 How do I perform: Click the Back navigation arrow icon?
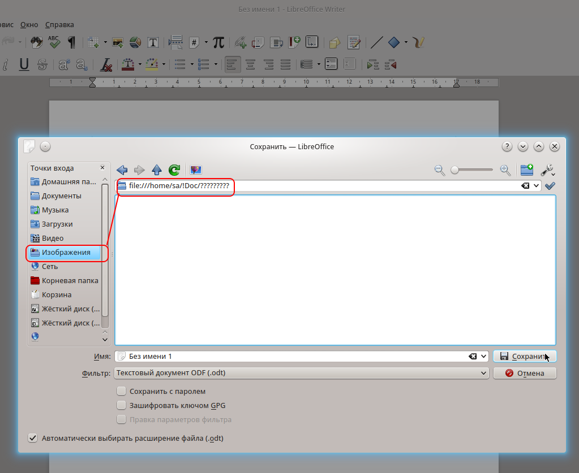[x=122, y=170]
